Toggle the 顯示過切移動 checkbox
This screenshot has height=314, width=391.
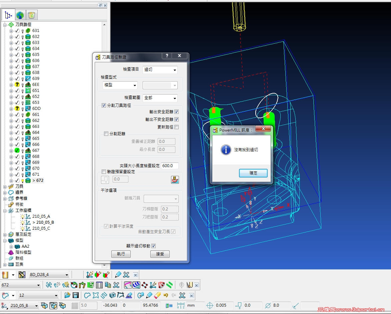(x=153, y=246)
